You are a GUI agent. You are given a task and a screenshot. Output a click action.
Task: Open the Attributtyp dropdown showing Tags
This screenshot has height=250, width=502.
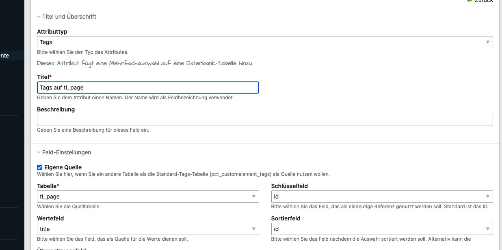point(264,42)
